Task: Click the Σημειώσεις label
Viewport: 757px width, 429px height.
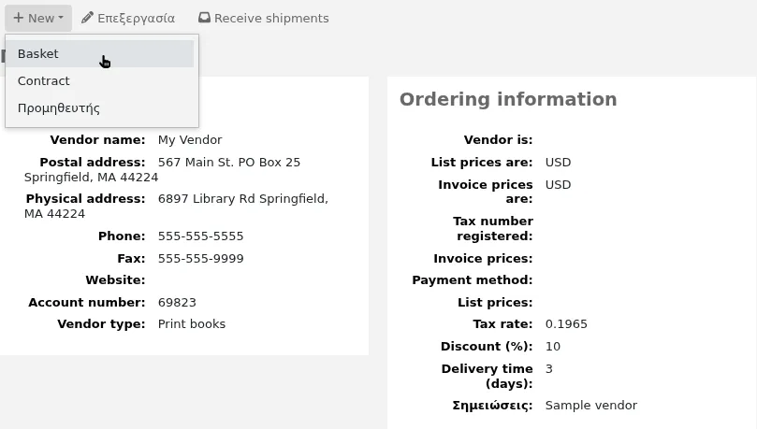Action: (492, 406)
